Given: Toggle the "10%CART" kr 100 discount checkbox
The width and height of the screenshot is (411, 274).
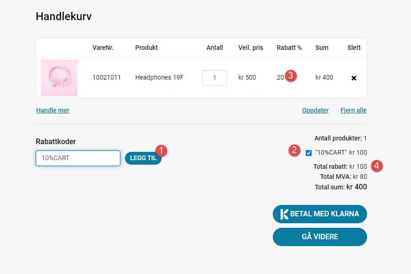Looking at the screenshot, I should tap(308, 152).
